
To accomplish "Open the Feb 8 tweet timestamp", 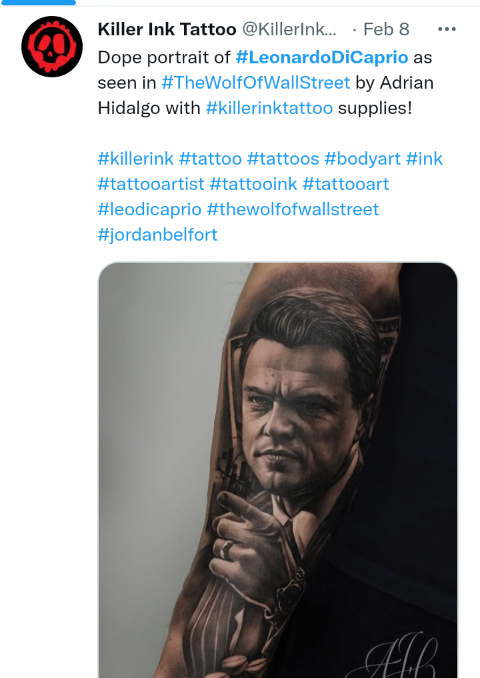I will [x=386, y=29].
